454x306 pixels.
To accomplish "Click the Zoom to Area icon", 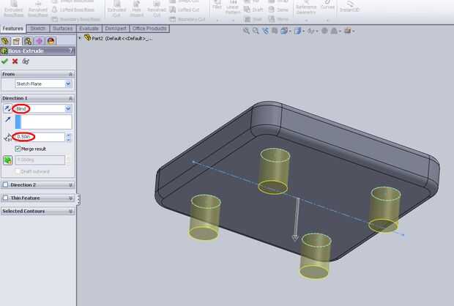I will coord(256,31).
